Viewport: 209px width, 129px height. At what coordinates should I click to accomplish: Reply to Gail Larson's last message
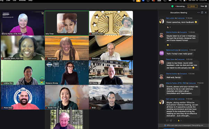click(167, 121)
